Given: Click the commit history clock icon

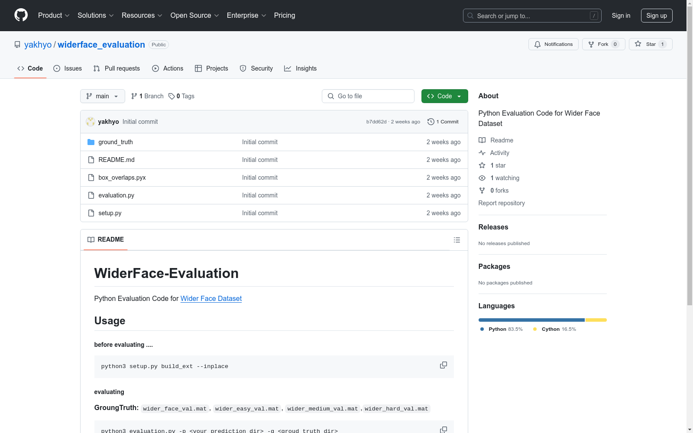Looking at the screenshot, I should coord(431,122).
